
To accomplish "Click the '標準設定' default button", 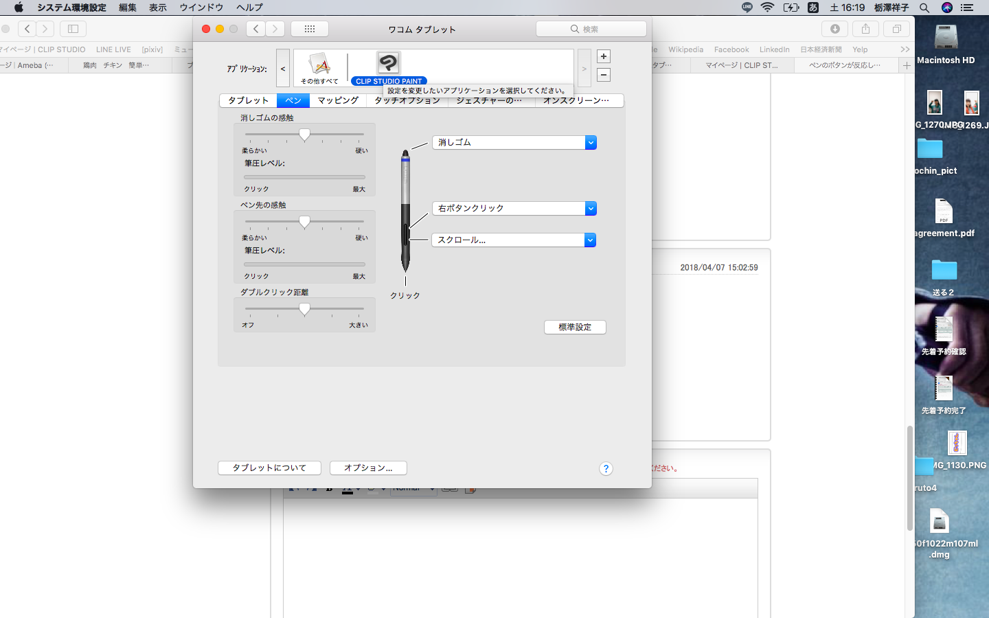I will coord(575,328).
